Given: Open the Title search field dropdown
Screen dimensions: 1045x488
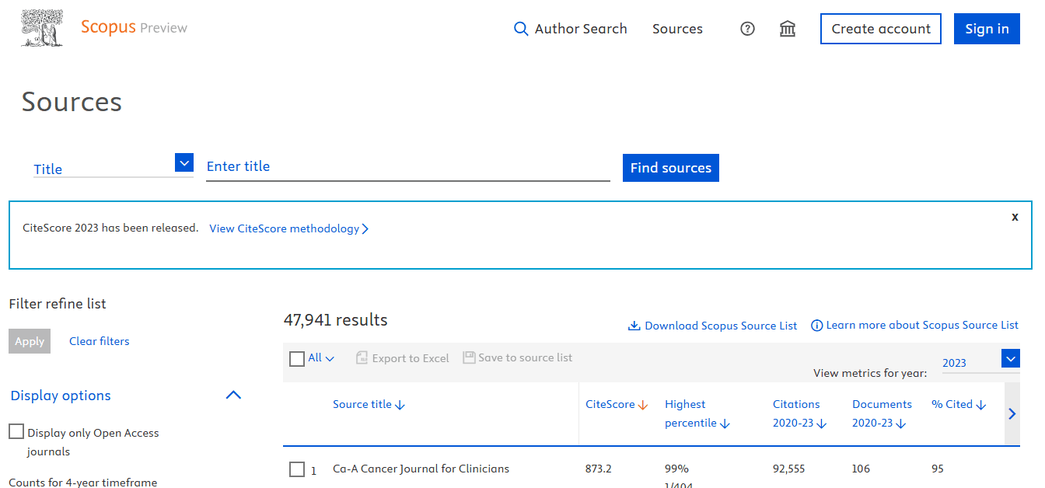Looking at the screenshot, I should (x=183, y=162).
